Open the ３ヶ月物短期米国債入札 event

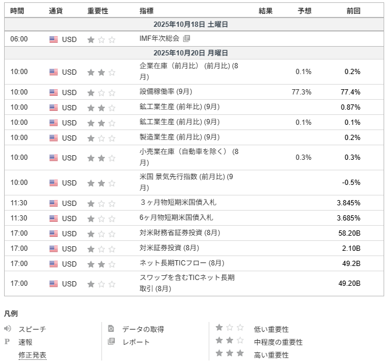point(177,203)
